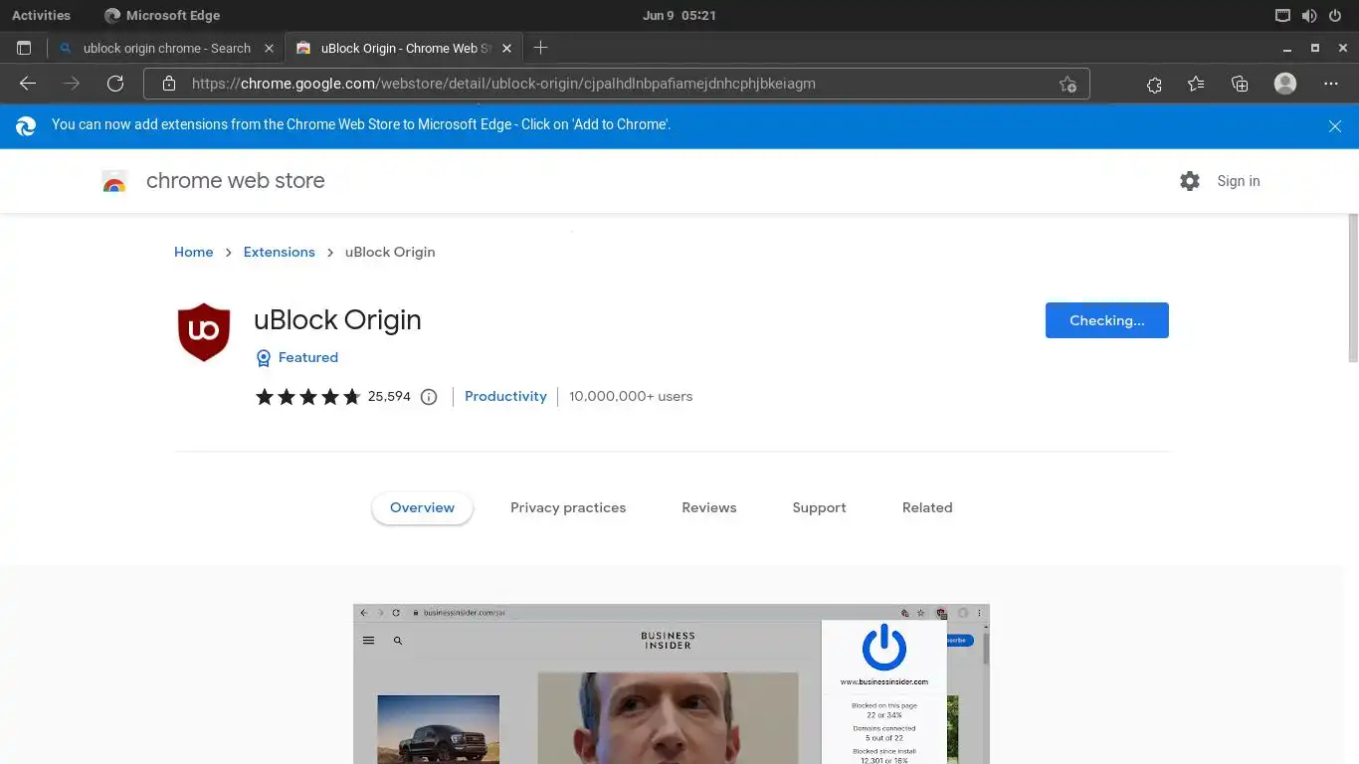Open Edge settings and more menu
Screen dimensions: 1359x764
click(x=1331, y=84)
